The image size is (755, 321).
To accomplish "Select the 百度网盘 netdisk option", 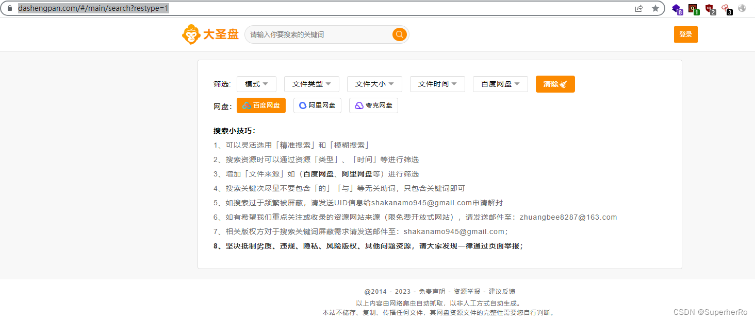I will (x=261, y=105).
